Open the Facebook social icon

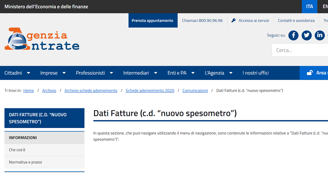click(x=294, y=35)
